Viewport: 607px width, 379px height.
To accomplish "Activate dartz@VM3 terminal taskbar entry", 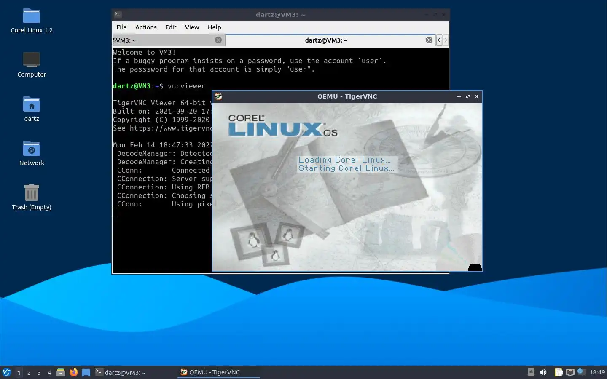I will click(135, 372).
